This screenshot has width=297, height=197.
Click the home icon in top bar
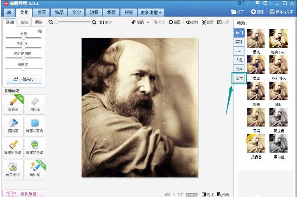[9, 12]
